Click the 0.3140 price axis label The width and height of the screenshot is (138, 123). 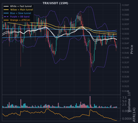click(x=126, y=57)
